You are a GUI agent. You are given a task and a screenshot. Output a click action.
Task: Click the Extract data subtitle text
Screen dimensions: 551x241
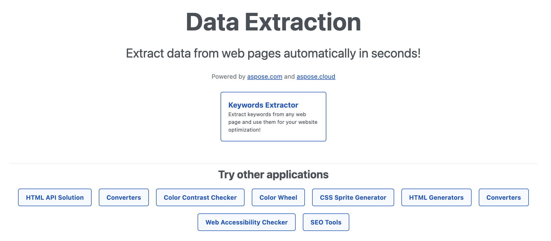tap(273, 53)
